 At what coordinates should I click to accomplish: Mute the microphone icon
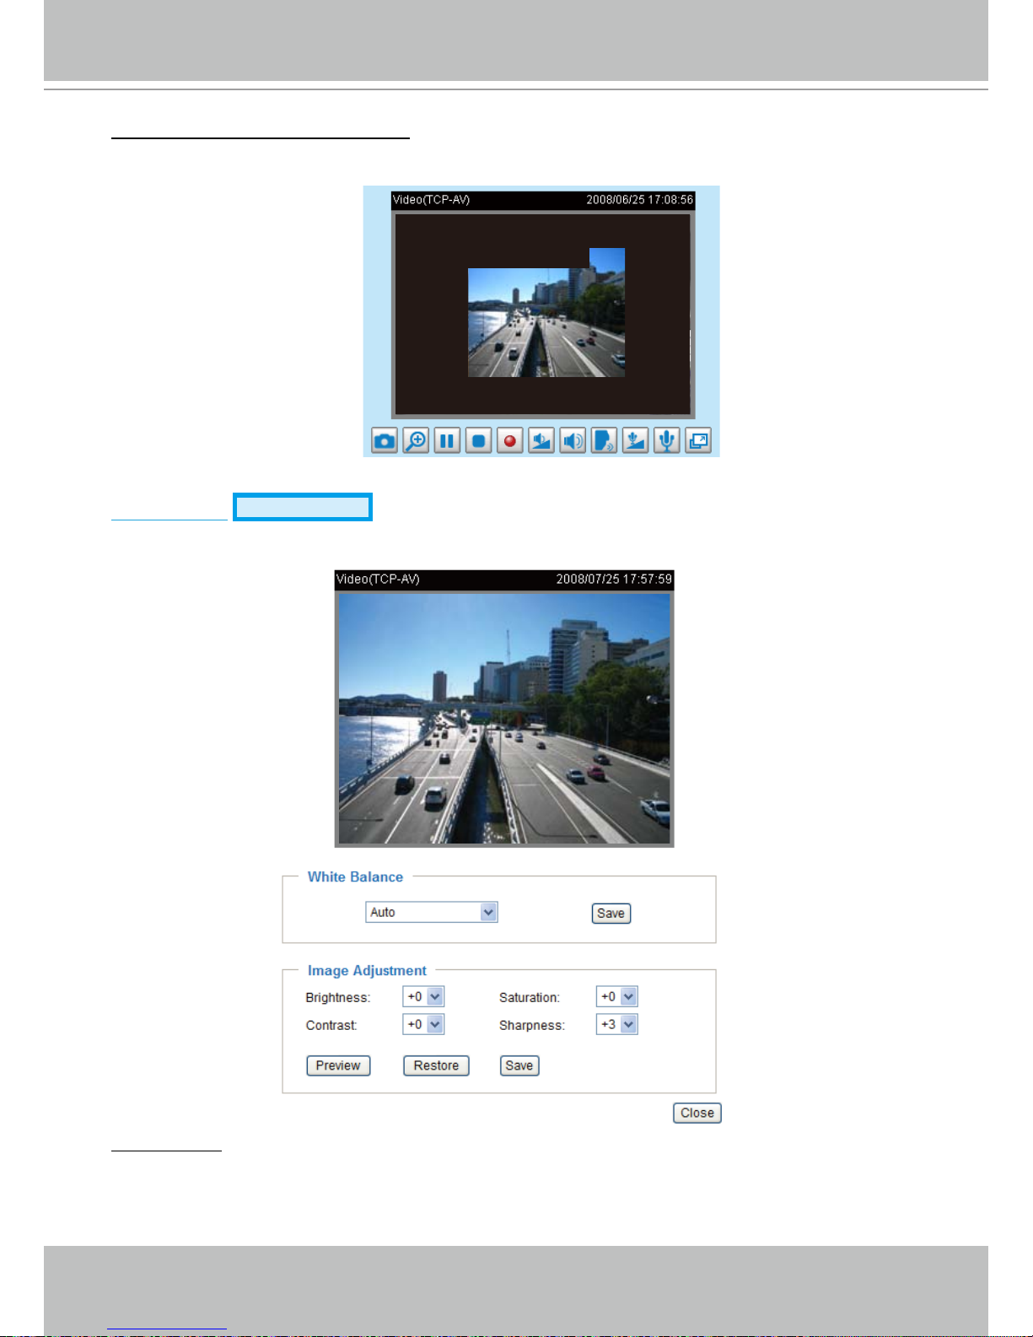pos(666,440)
